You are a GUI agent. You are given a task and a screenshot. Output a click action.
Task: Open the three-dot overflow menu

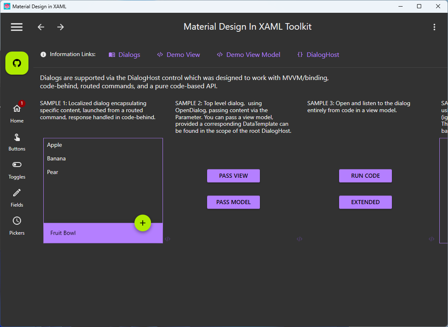coord(434,27)
